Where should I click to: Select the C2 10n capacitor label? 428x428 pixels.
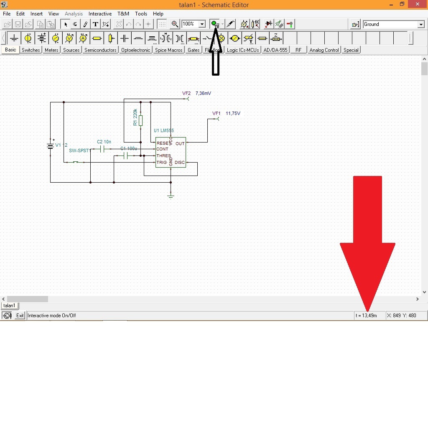tap(104, 142)
